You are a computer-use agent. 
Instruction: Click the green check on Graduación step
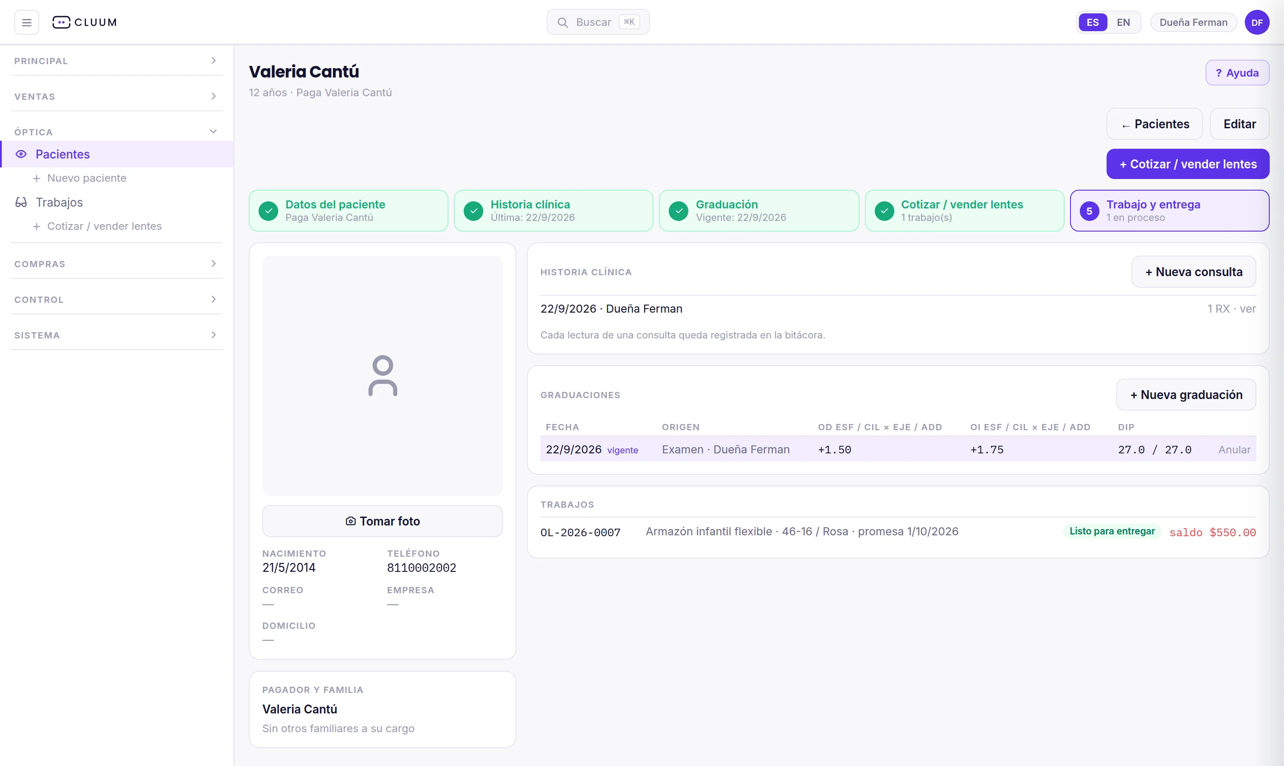pyautogui.click(x=679, y=211)
